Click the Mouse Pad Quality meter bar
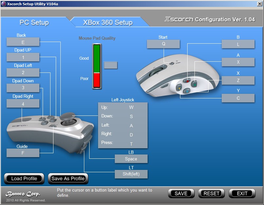This screenshot has width=264, height=205. click(x=97, y=66)
